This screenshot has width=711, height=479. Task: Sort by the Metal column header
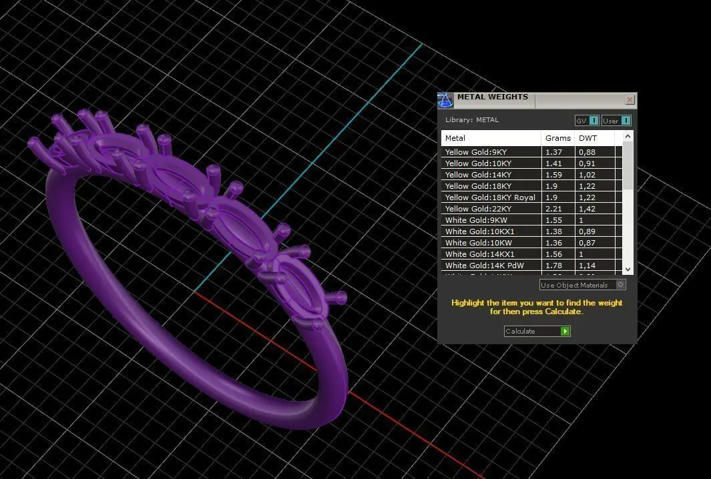[491, 138]
